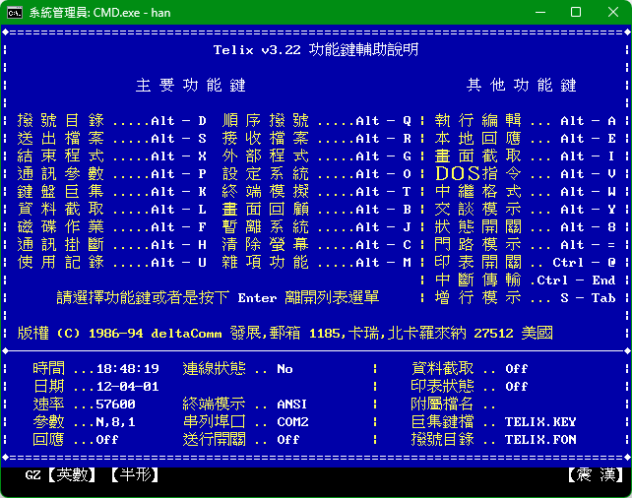Select the 結束程式 Alt-X entry
Viewport: 632px width, 498px height.
coord(112,156)
